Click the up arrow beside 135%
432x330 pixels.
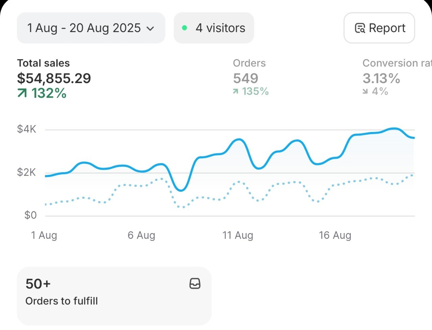(x=236, y=91)
